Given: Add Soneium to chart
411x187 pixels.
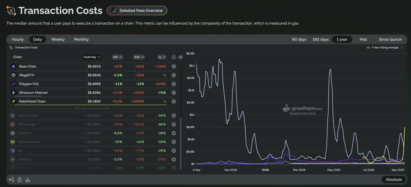Looking at the screenshot, I should pos(174,133).
